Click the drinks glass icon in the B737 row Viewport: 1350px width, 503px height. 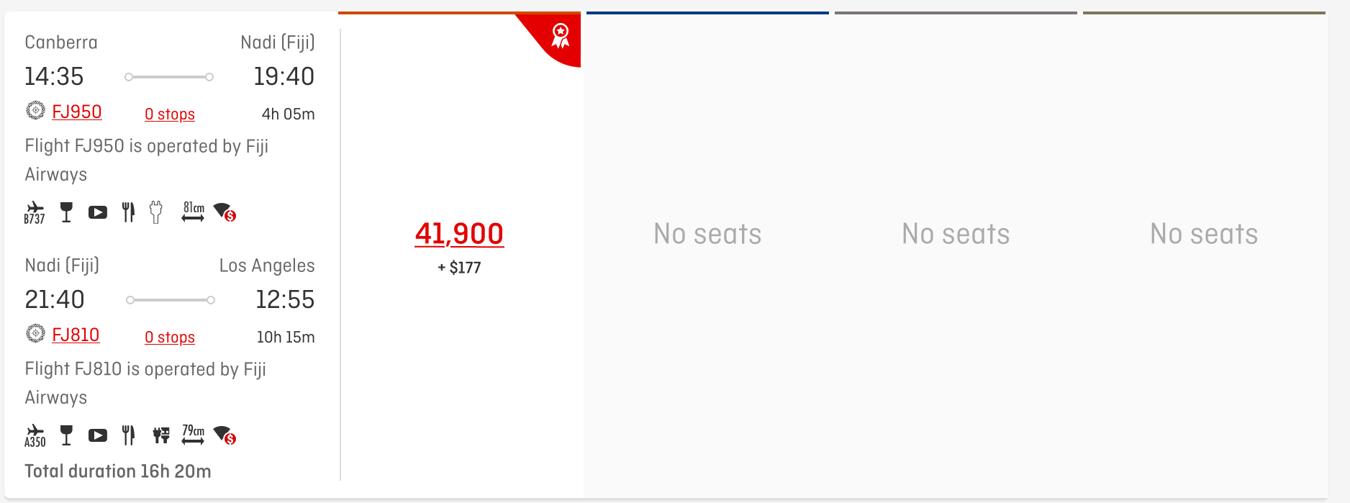(x=66, y=212)
